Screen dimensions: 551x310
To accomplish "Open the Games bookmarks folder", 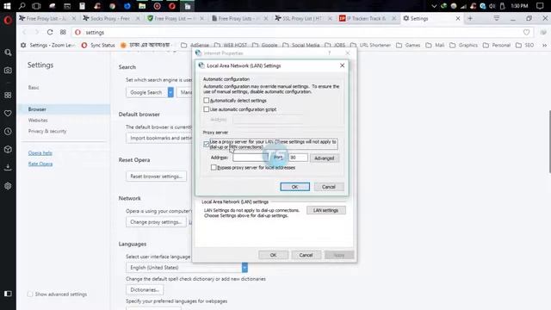I will [408, 45].
